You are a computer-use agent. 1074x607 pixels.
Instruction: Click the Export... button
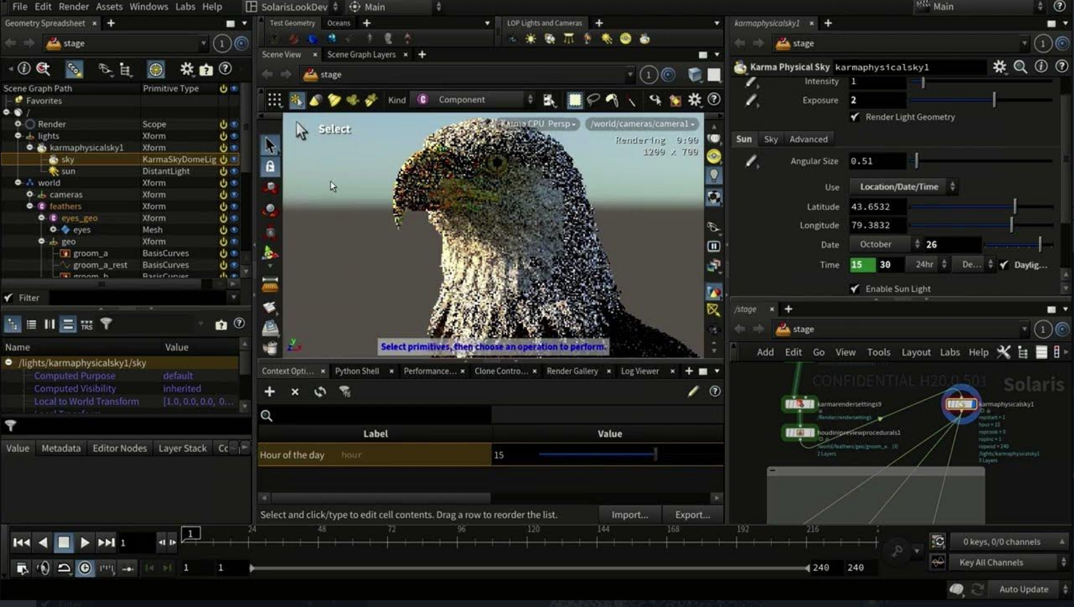coord(692,515)
